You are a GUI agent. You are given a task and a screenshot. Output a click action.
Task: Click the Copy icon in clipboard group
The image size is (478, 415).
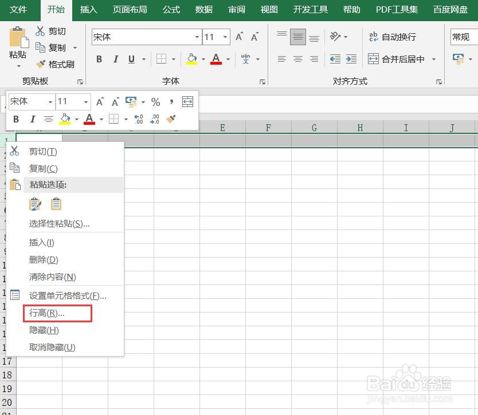[40, 48]
